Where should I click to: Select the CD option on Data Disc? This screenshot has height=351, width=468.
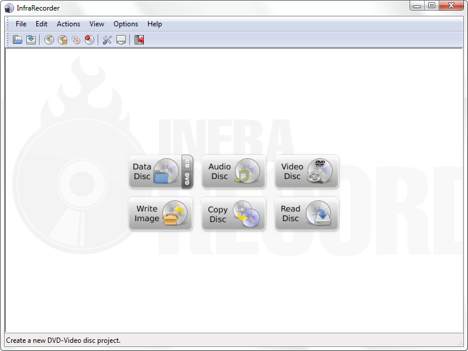click(187, 163)
